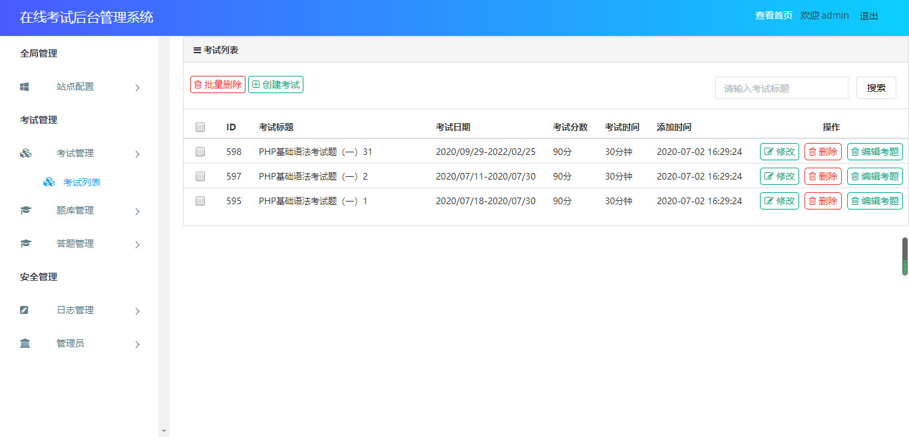Screen dimensions: 909x437
Task: Click 退出 to log out
Action: tap(868, 16)
